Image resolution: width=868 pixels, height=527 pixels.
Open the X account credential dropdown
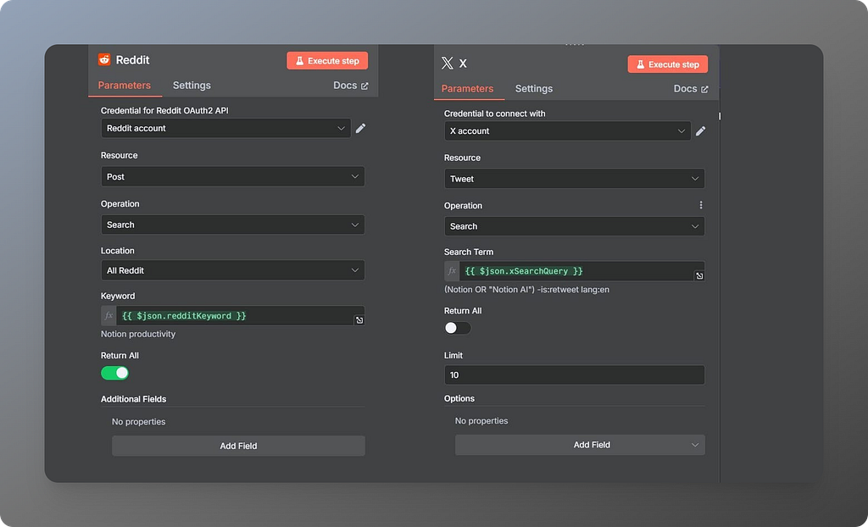coord(567,131)
